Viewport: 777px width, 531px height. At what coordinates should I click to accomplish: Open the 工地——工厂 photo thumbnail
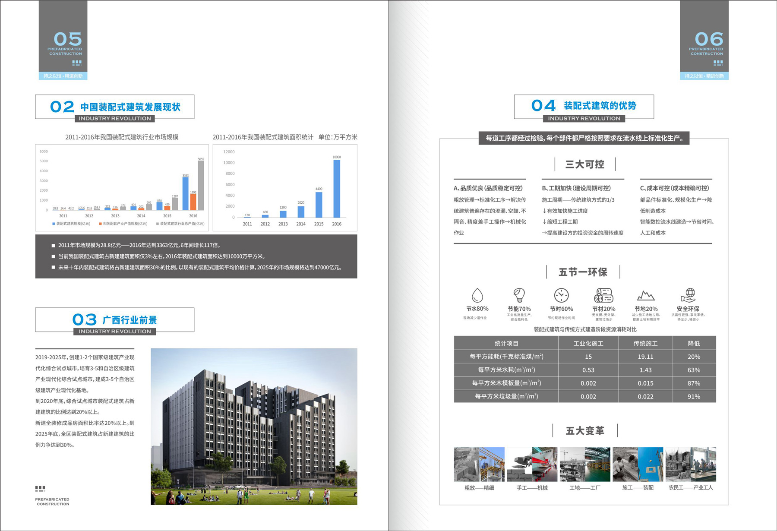(585, 464)
